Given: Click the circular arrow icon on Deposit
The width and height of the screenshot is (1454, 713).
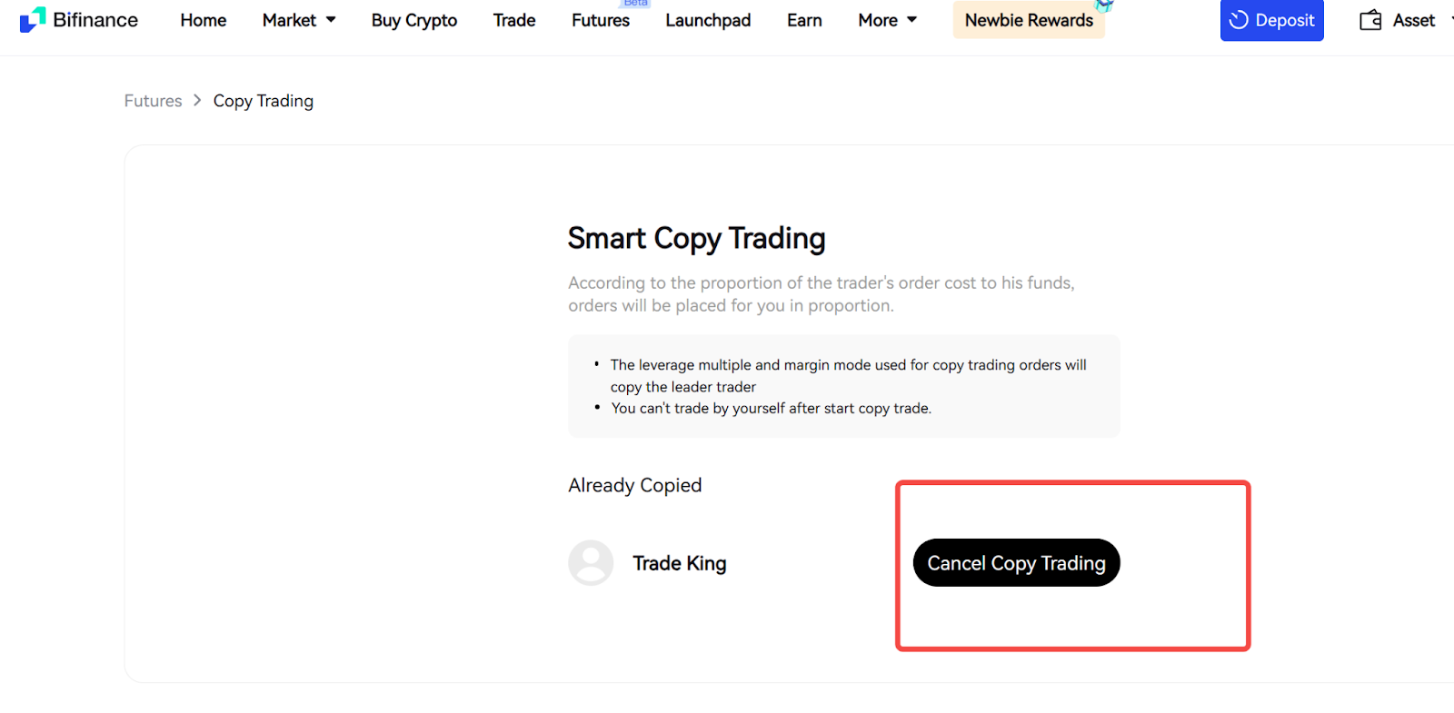Looking at the screenshot, I should tap(1239, 20).
